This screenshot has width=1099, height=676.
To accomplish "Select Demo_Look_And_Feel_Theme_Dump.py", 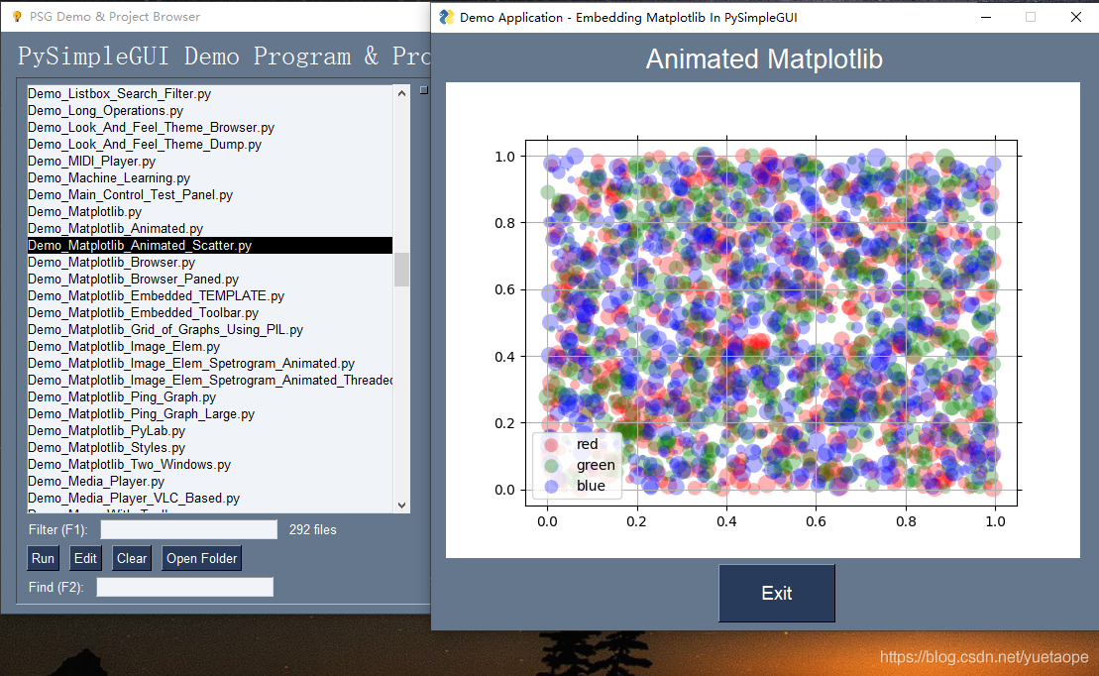I will coord(209,144).
